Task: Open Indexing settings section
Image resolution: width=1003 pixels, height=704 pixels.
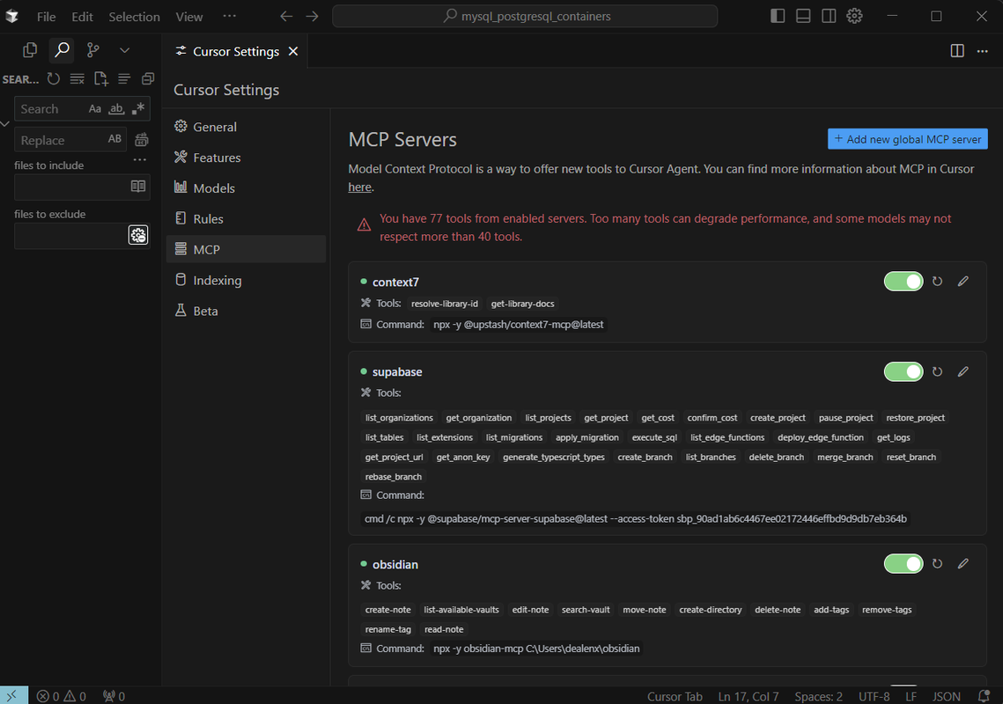Action: [x=246, y=280]
